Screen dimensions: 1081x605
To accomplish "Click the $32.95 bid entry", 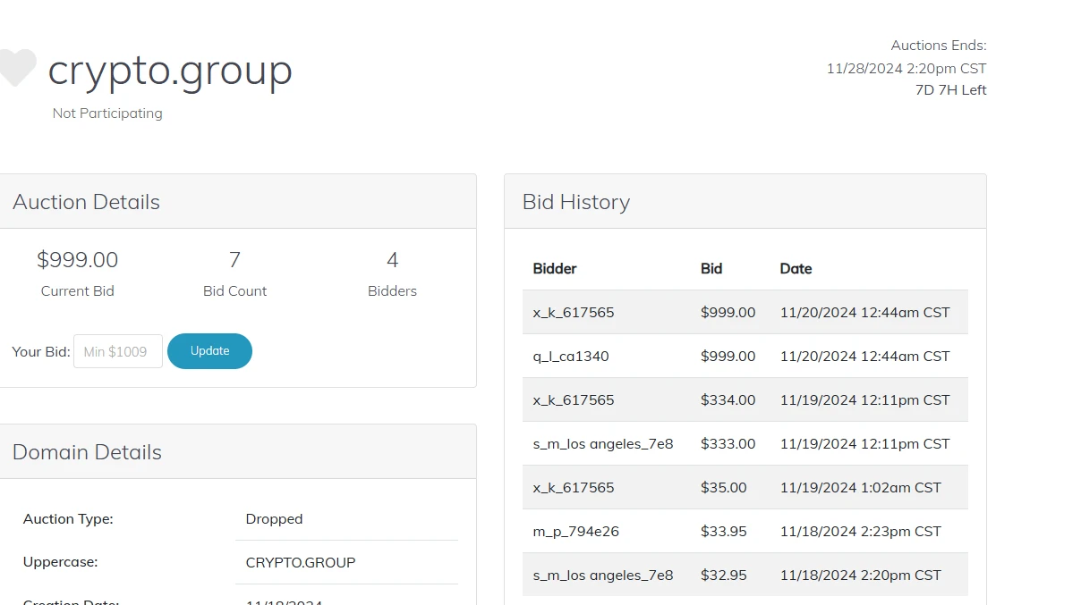I will (723, 575).
